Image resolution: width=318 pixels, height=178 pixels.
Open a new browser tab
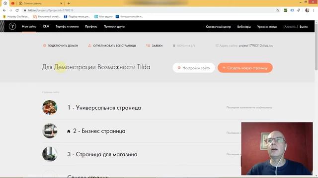pos(69,3)
